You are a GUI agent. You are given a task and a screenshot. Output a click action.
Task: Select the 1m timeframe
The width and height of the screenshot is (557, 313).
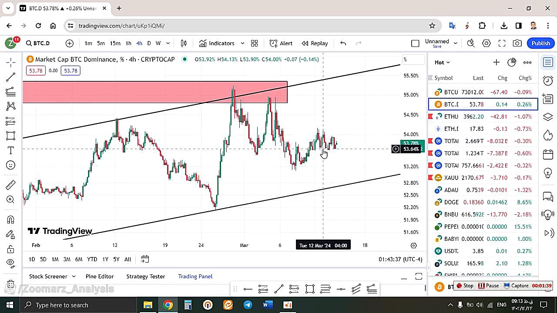(88, 43)
